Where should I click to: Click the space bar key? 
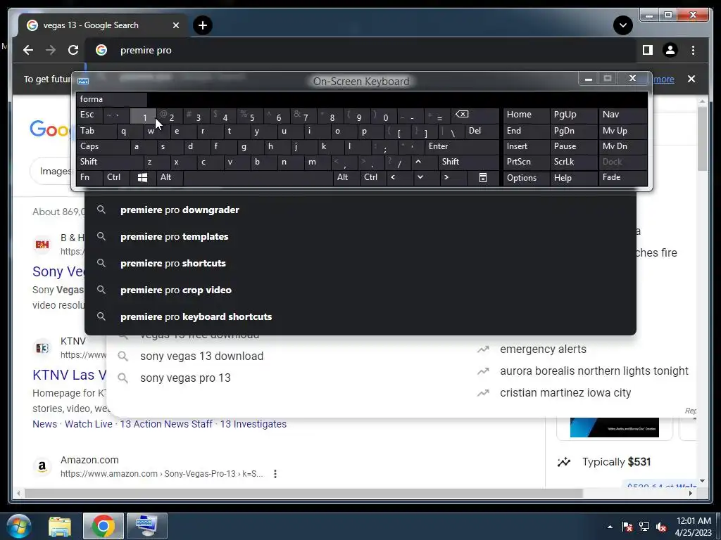coord(258,178)
